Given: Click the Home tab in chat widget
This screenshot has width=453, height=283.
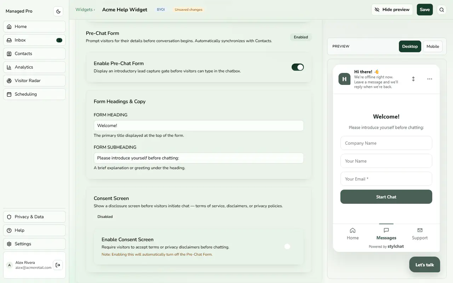Looking at the screenshot, I should tap(352, 234).
